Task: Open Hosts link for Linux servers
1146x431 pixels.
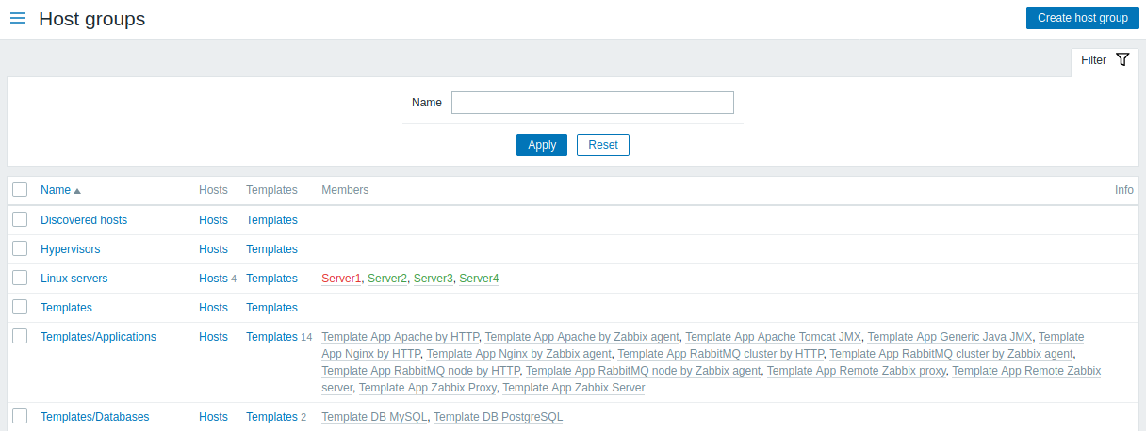Action: coord(213,279)
